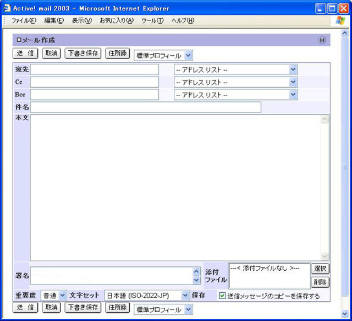
Task: Close the Active! mail 2003 window
Action: click(344, 9)
